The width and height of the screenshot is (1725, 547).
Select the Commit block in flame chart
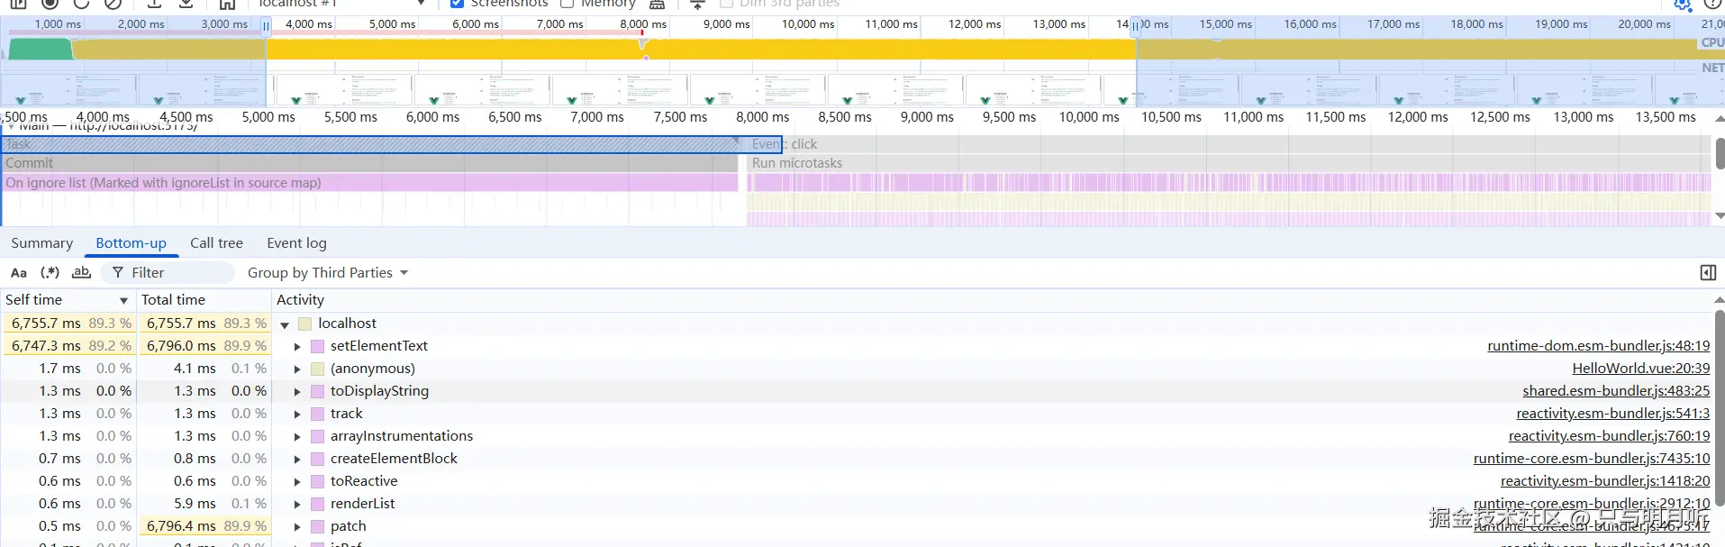pos(370,163)
